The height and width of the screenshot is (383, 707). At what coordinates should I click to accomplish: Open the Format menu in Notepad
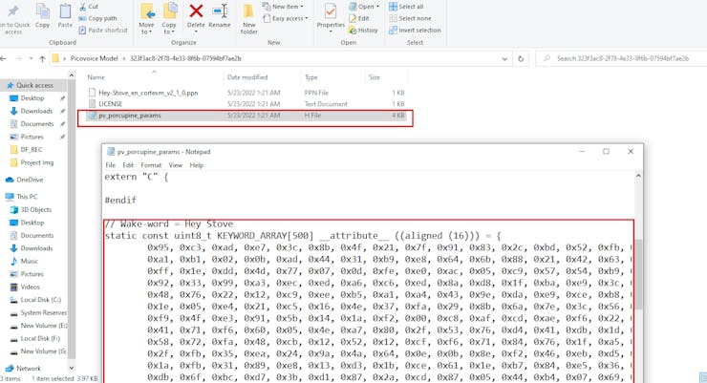(x=151, y=165)
